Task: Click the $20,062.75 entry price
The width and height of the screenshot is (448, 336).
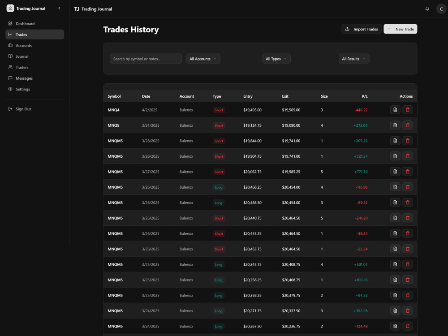Action: [x=252, y=172]
